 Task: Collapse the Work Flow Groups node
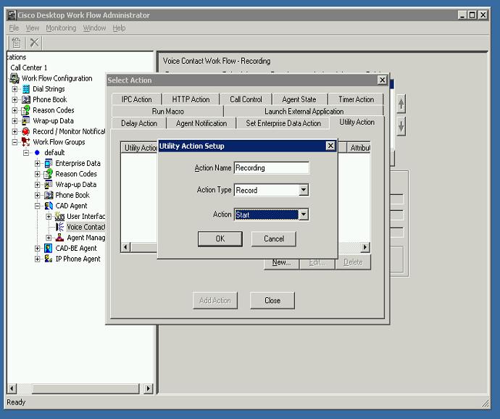point(14,142)
